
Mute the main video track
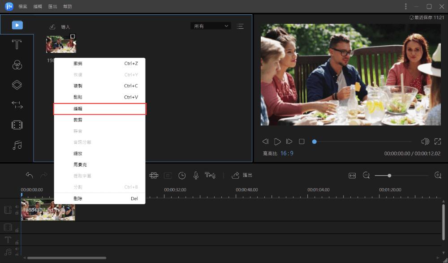(x=17, y=207)
